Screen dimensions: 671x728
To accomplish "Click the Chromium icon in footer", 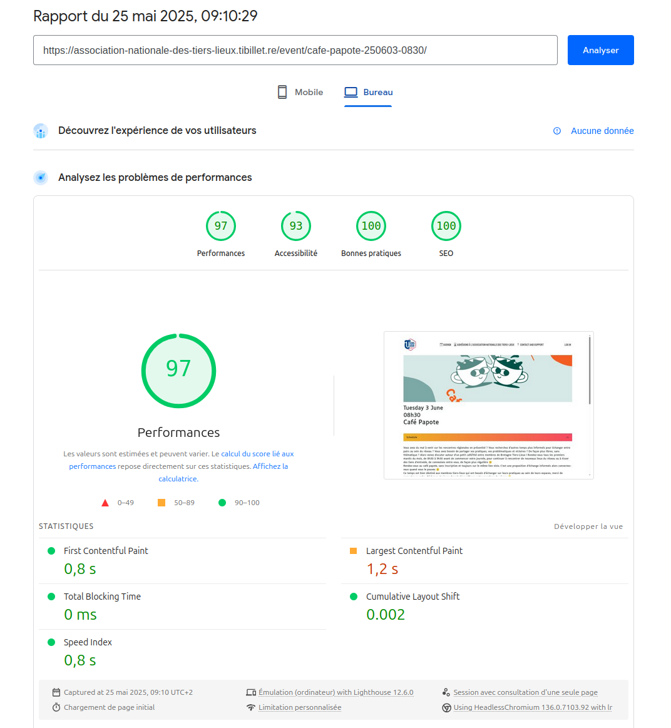I will pos(446,707).
